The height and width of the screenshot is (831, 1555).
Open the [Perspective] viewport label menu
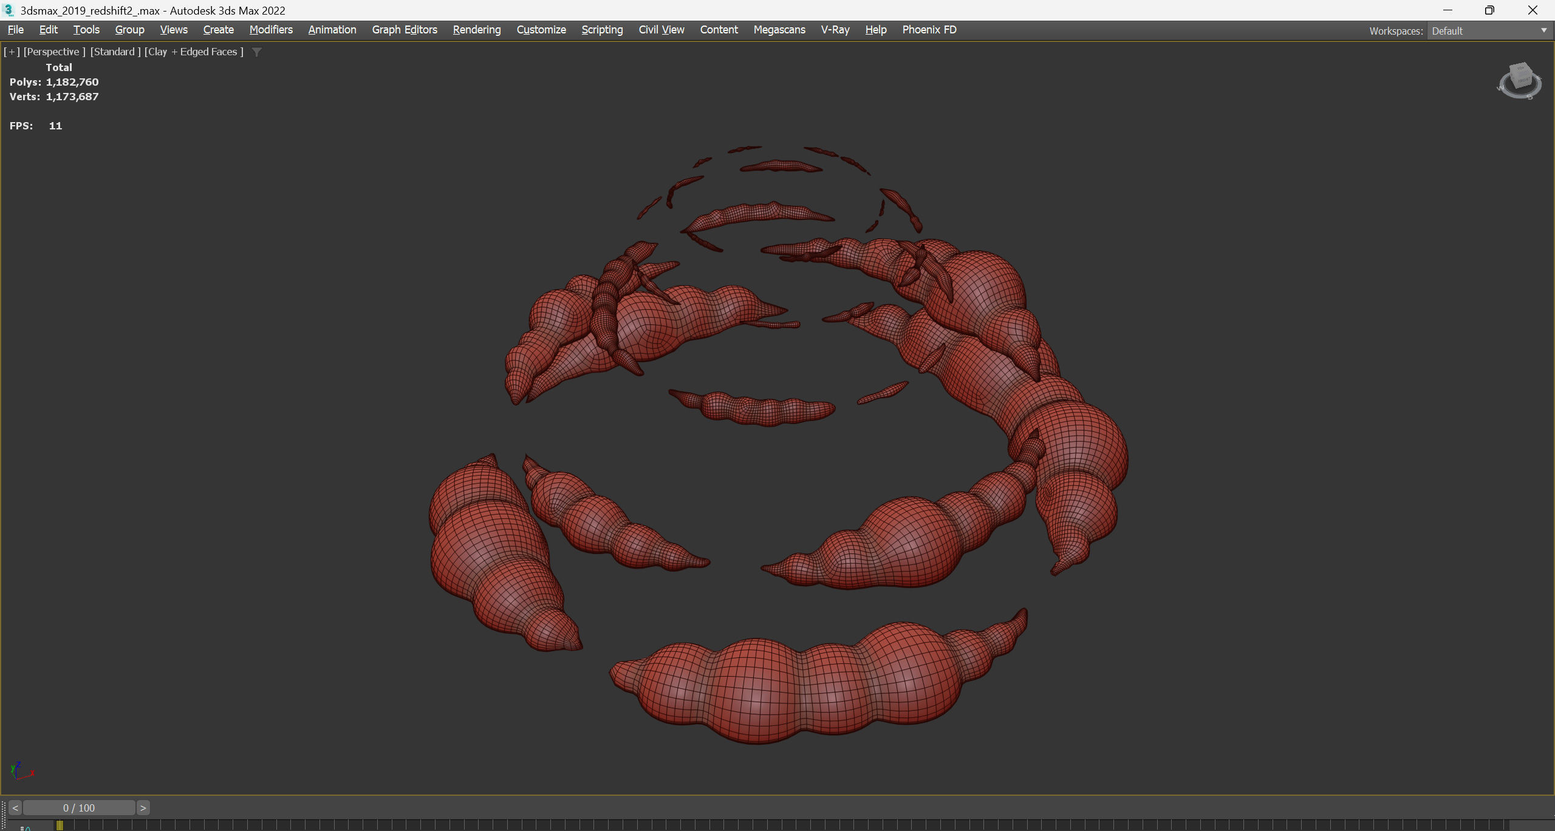coord(54,52)
